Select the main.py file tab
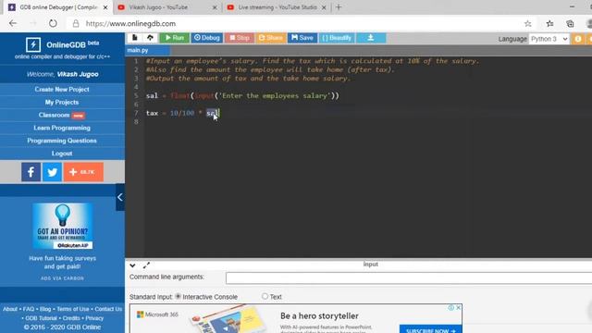Screen dimensions: 592x333 click(x=138, y=50)
